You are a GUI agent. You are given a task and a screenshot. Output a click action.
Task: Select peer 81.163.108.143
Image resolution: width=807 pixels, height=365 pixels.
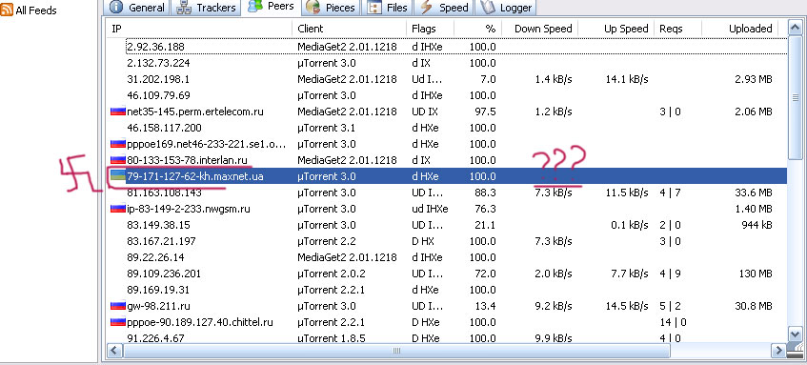point(164,193)
